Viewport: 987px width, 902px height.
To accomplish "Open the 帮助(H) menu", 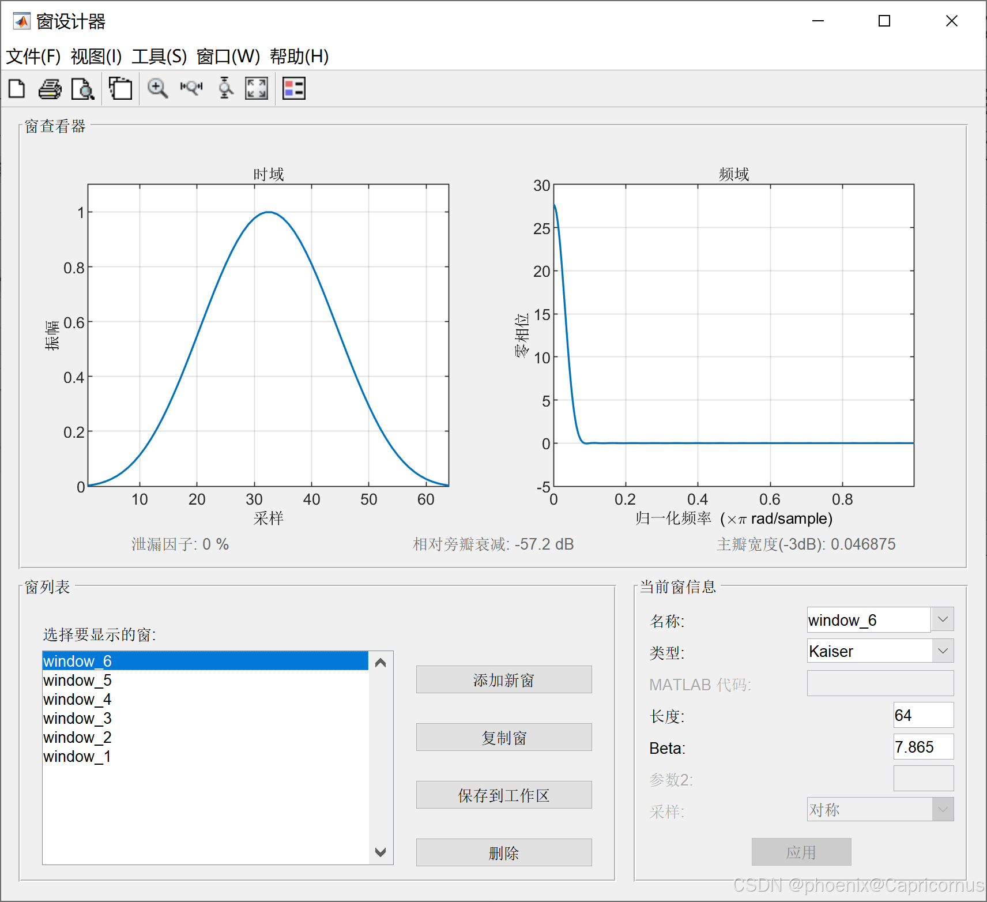I will click(299, 57).
